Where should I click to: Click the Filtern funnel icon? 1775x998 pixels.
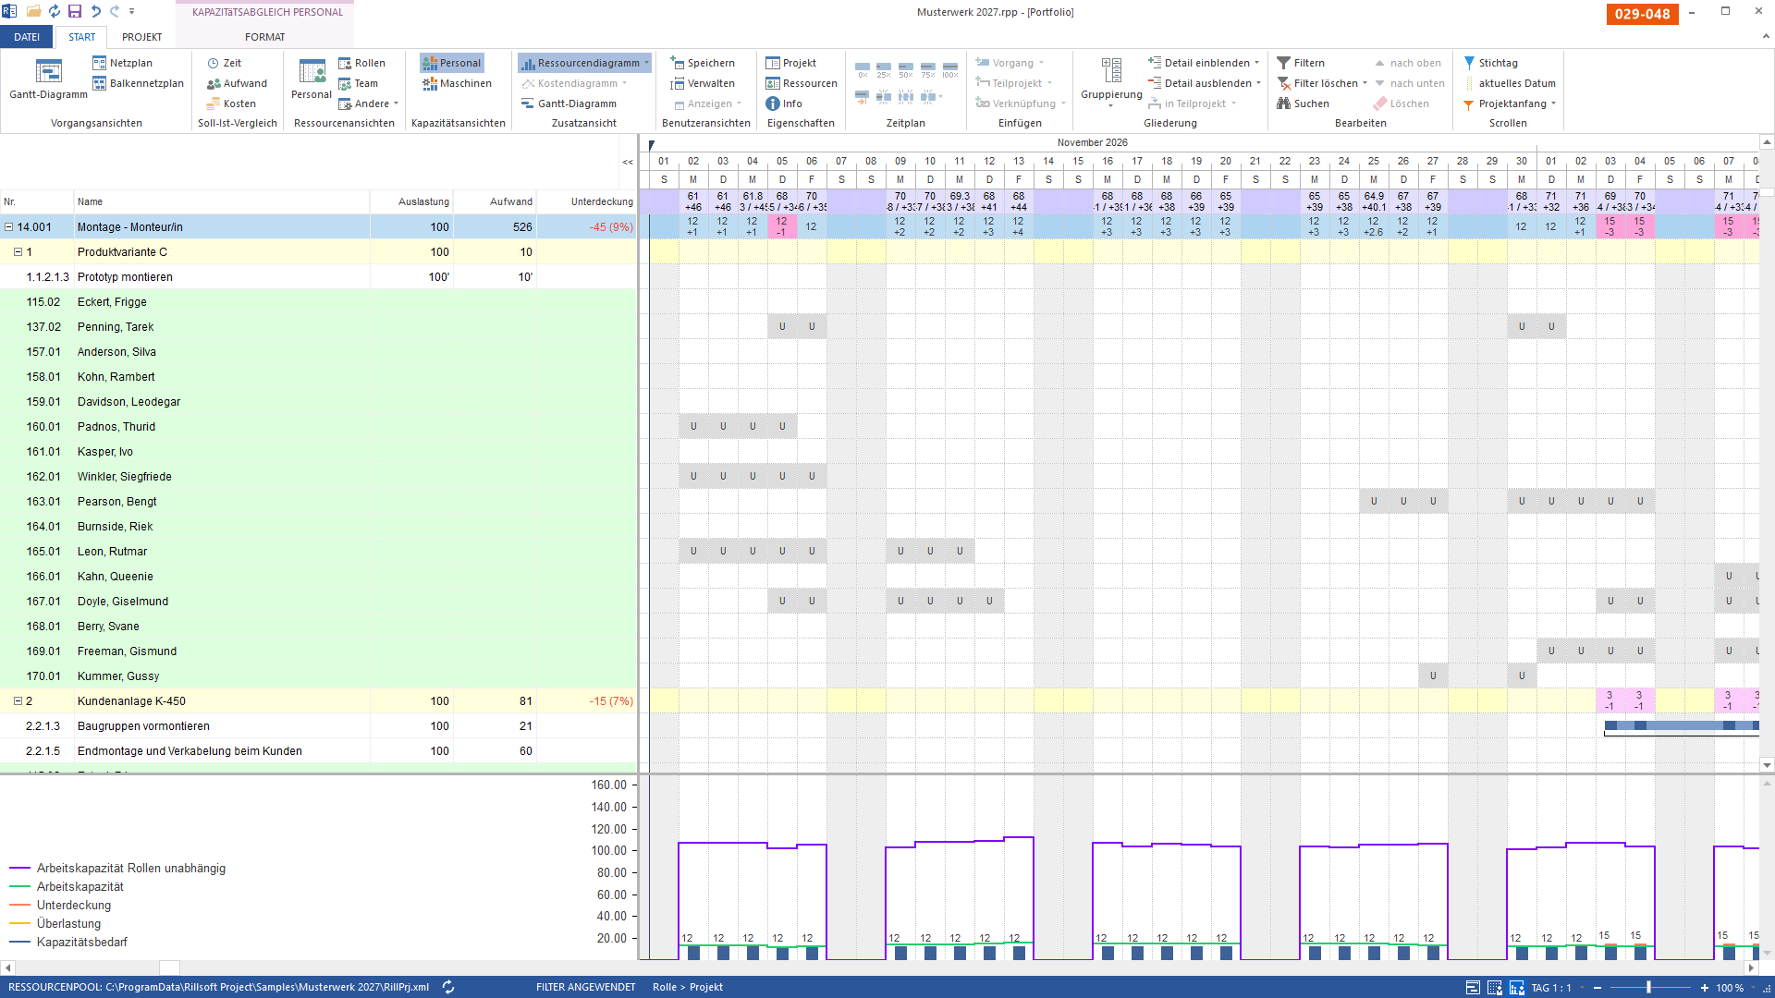pos(1283,63)
